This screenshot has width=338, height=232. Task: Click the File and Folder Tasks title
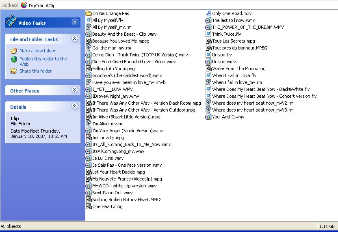34,39
